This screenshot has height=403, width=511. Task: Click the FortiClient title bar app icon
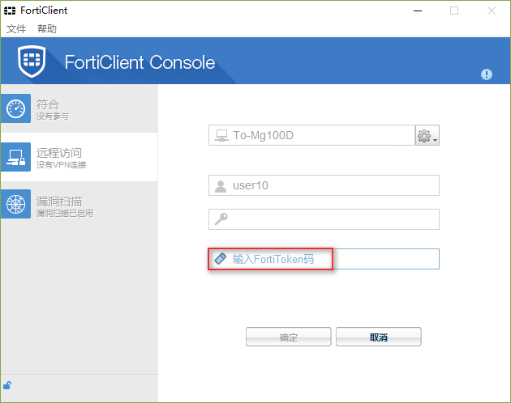coord(10,11)
